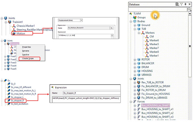This screenshot has width=195, height=122.
Task: Click the scroll up arrow in Database panel
Action: coord(190,14)
